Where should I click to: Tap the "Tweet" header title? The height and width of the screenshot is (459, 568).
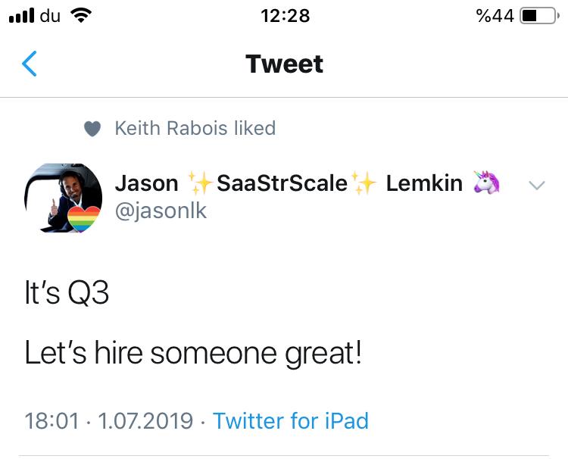(x=284, y=64)
